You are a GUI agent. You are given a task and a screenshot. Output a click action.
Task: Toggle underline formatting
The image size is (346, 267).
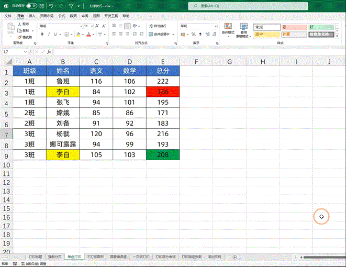point(56,35)
